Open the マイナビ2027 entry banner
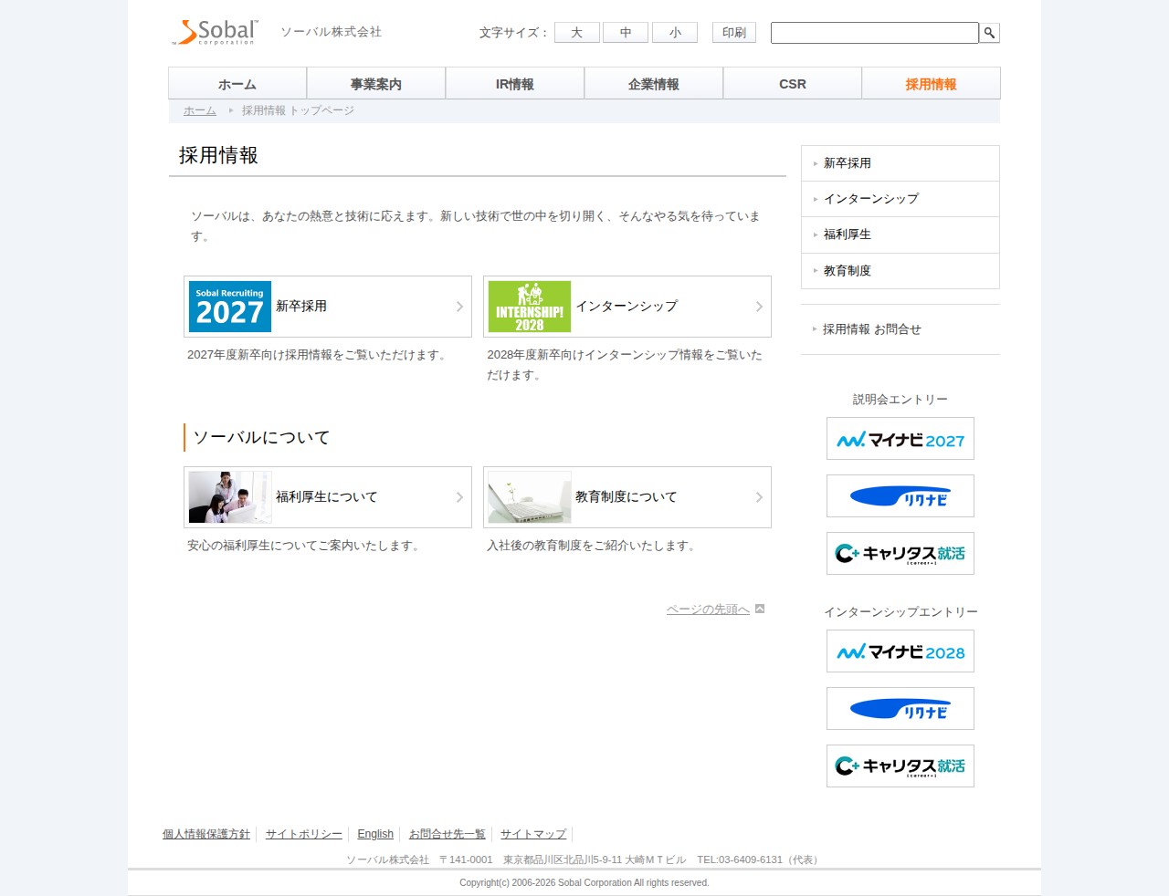This screenshot has height=896, width=1169. coord(900,439)
